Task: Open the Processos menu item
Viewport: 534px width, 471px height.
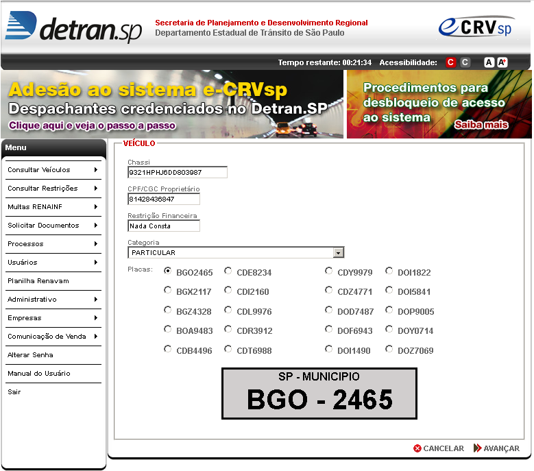Action: [53, 244]
